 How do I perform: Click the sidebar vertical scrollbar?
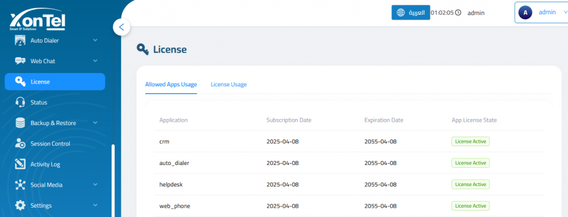coord(113,180)
